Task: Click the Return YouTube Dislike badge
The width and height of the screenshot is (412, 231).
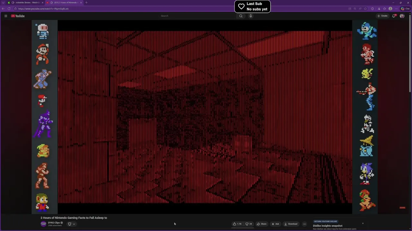Action: pyautogui.click(x=326, y=221)
